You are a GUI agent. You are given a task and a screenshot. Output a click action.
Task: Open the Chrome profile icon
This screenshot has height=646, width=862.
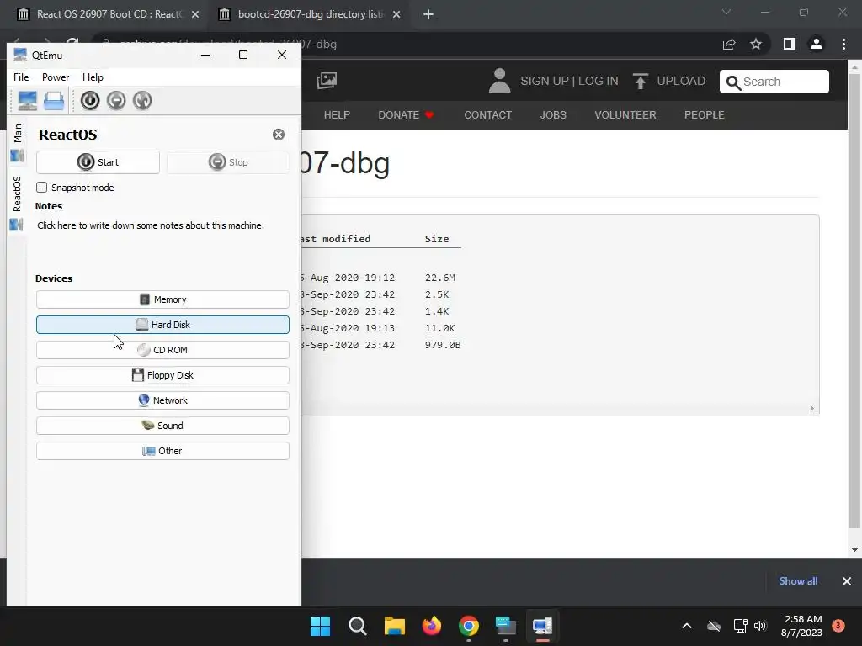coord(817,44)
